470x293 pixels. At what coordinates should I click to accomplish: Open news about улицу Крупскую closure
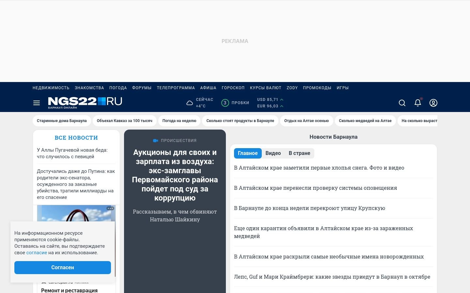(309, 208)
